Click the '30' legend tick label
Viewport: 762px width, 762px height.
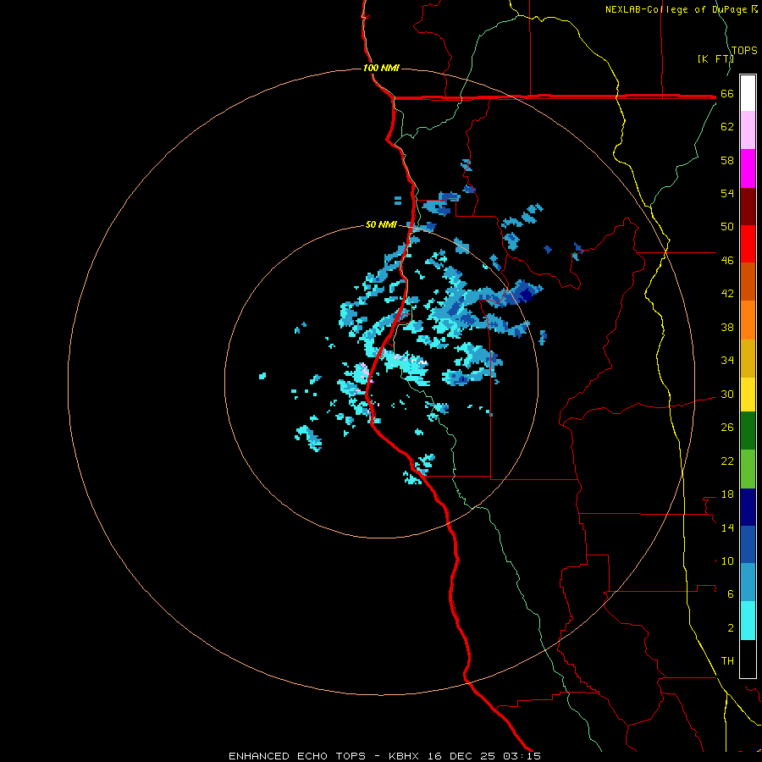(x=727, y=394)
